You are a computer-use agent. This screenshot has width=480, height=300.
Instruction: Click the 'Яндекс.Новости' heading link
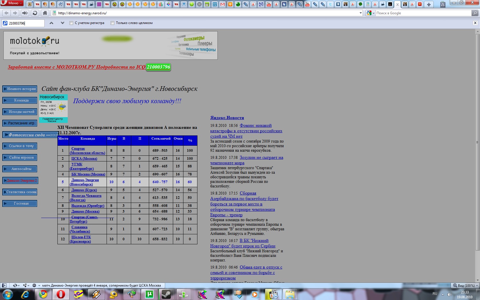click(227, 118)
